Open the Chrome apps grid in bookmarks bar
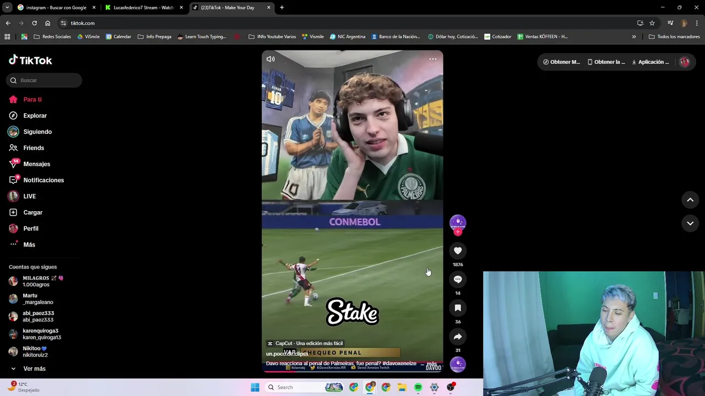705x396 pixels. [x=7, y=37]
